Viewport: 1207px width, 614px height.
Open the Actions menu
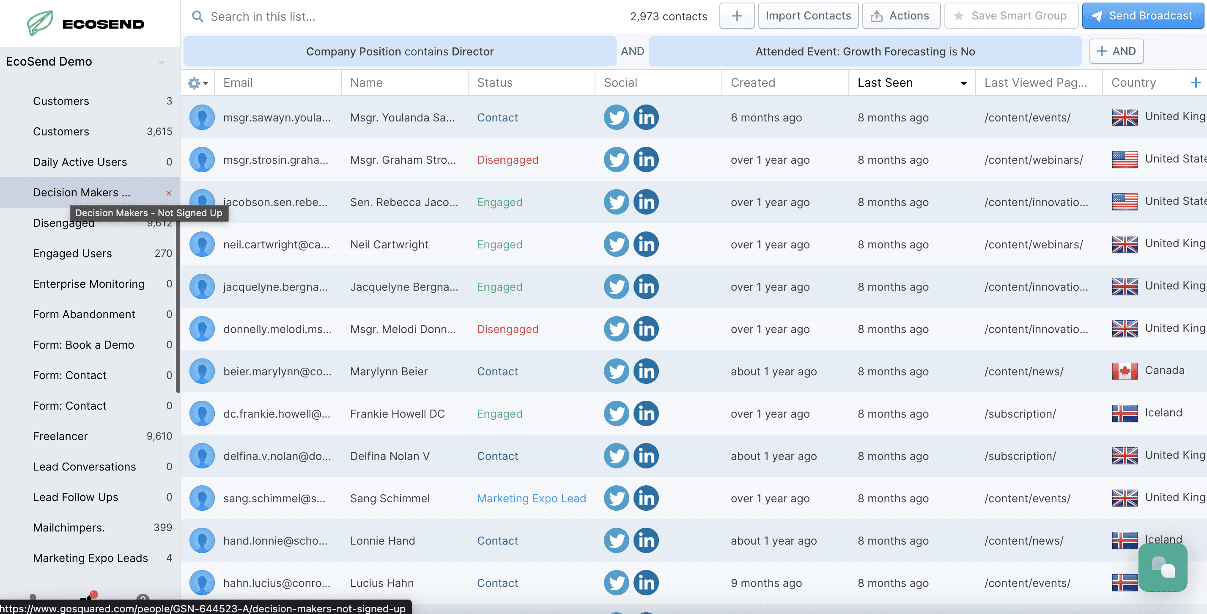[x=900, y=16]
